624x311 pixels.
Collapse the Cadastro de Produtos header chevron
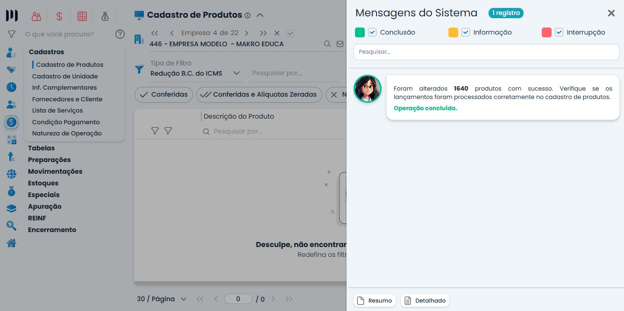[260, 14]
